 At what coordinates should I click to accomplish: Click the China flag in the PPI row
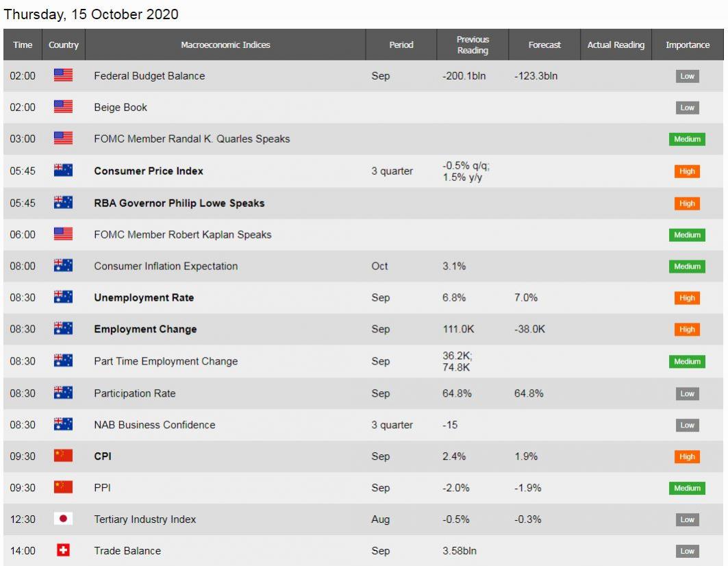click(63, 487)
